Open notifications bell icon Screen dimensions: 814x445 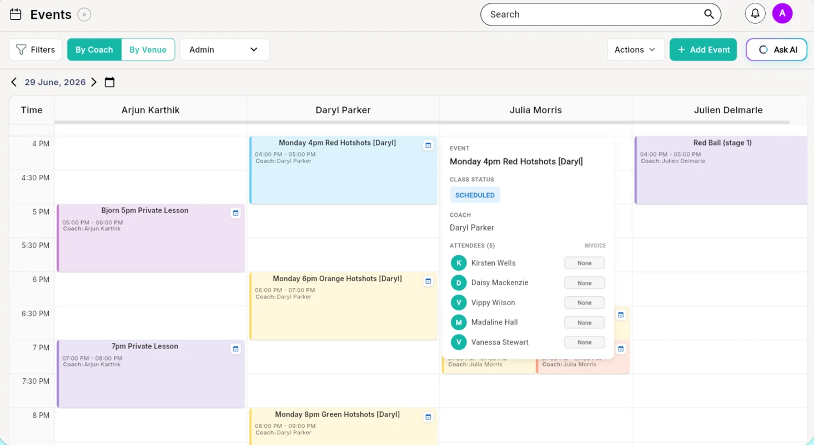click(755, 14)
